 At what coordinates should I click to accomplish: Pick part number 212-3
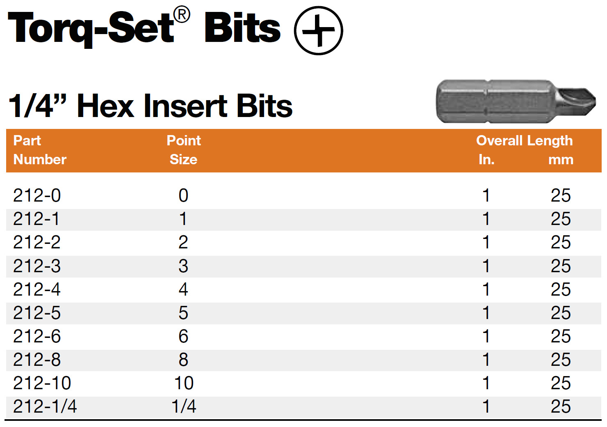[37, 266]
